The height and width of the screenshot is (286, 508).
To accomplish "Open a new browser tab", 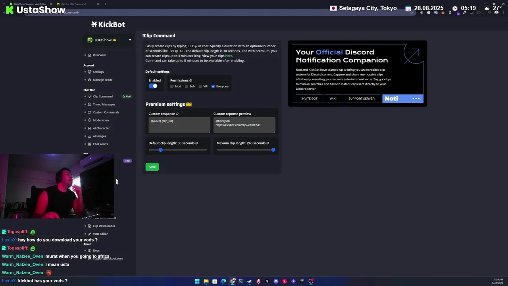I will pyautogui.click(x=105, y=4).
